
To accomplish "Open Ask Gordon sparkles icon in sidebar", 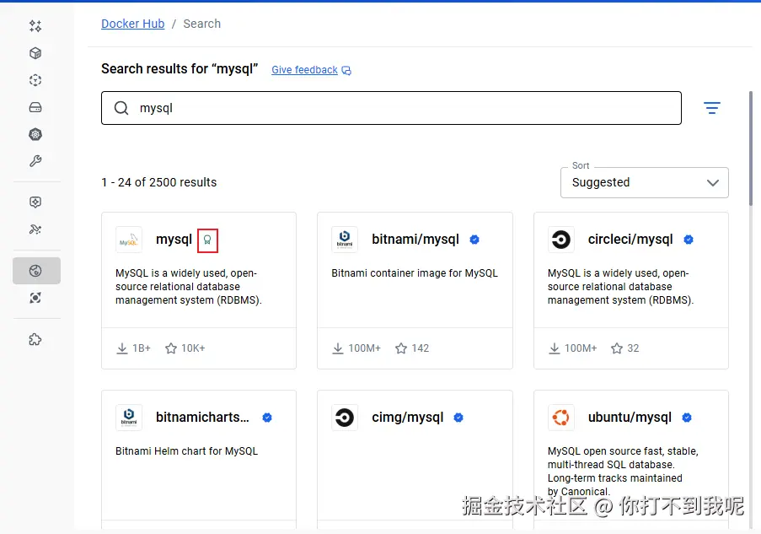I will tap(35, 26).
